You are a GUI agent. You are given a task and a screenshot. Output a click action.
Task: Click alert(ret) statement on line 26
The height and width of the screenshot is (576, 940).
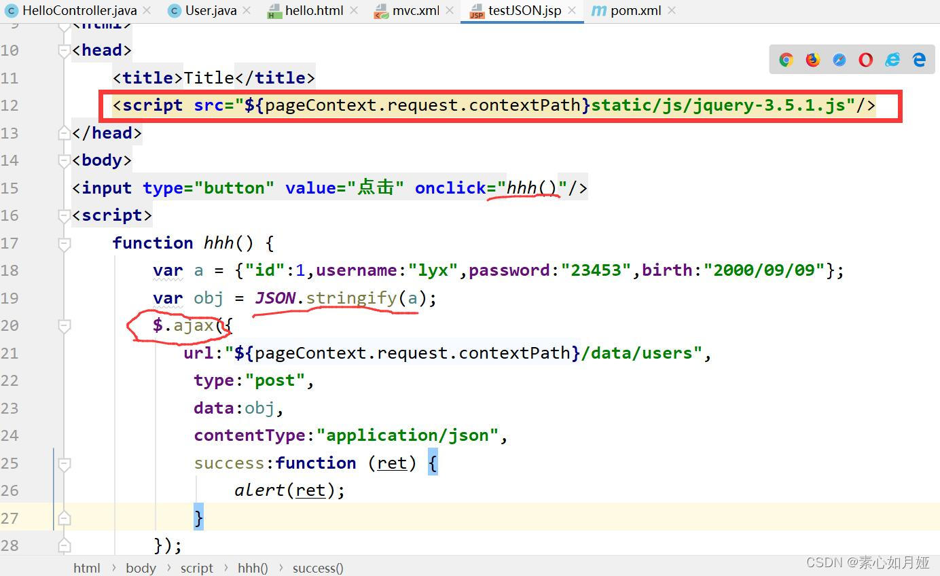point(290,490)
